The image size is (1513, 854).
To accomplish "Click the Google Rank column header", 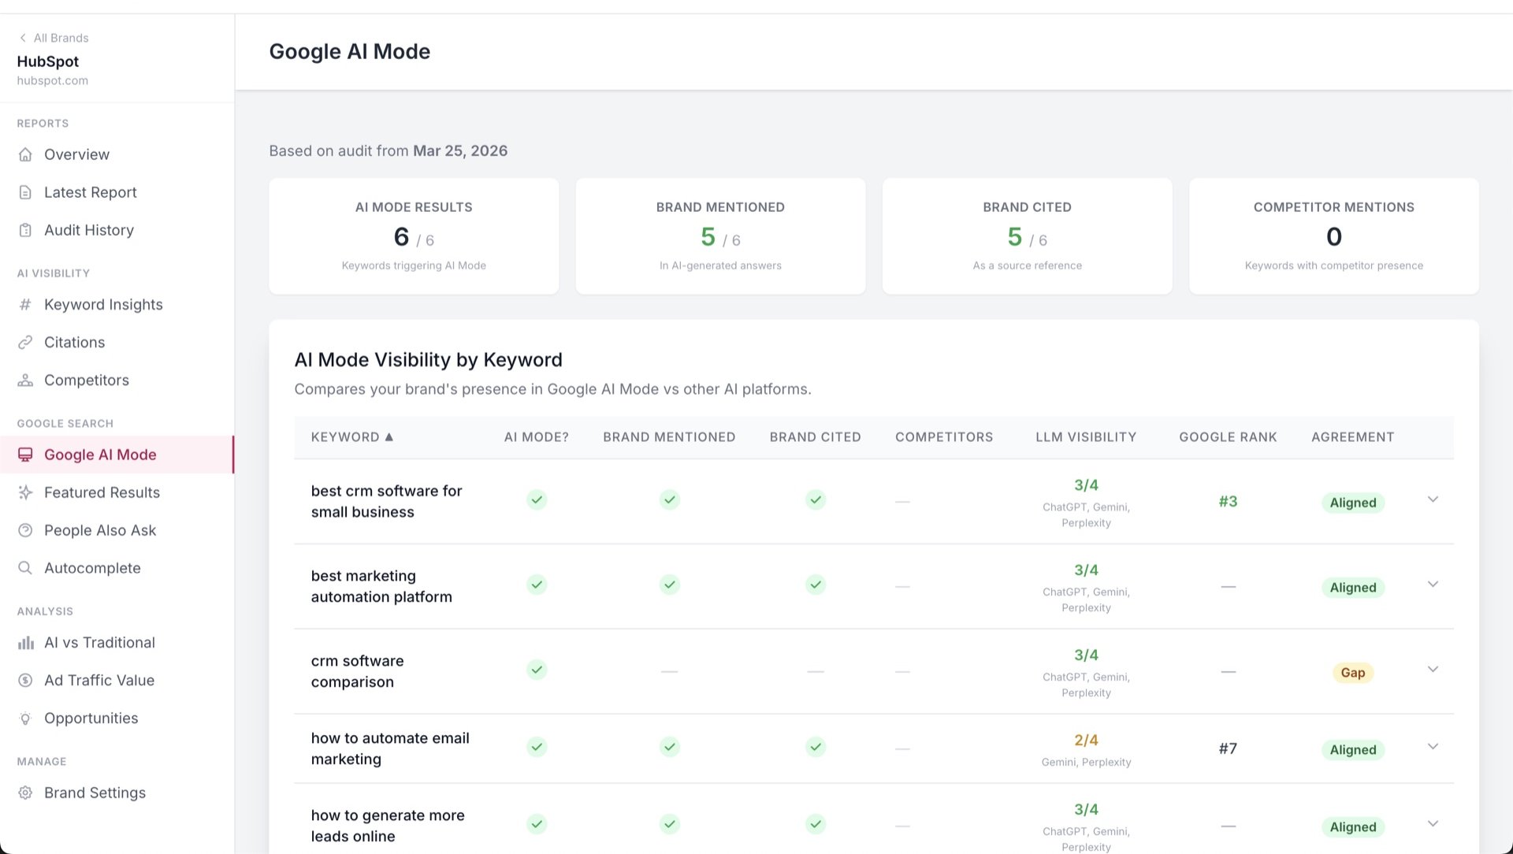I will click(x=1228, y=436).
